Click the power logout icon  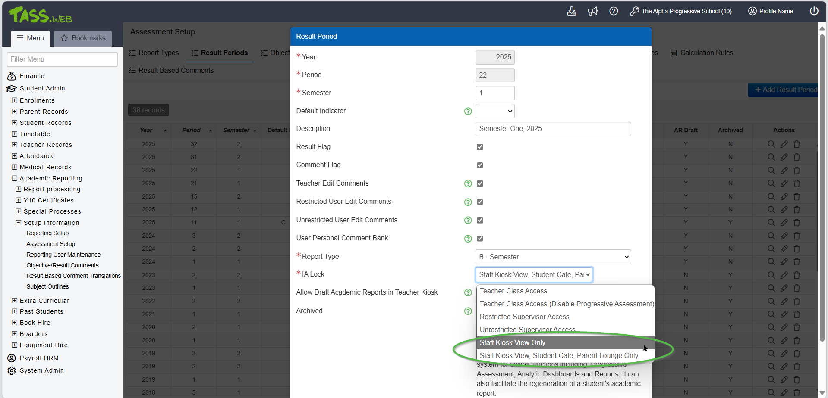pyautogui.click(x=814, y=11)
